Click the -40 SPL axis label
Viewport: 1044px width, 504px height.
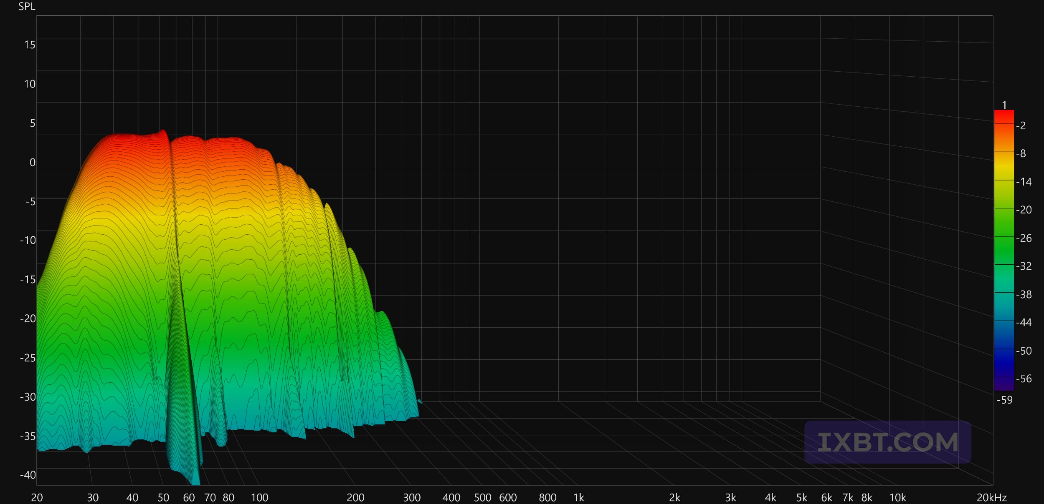point(28,475)
